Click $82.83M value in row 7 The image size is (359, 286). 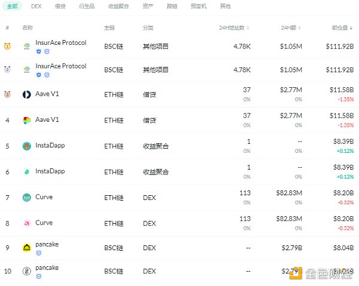pos(289,193)
